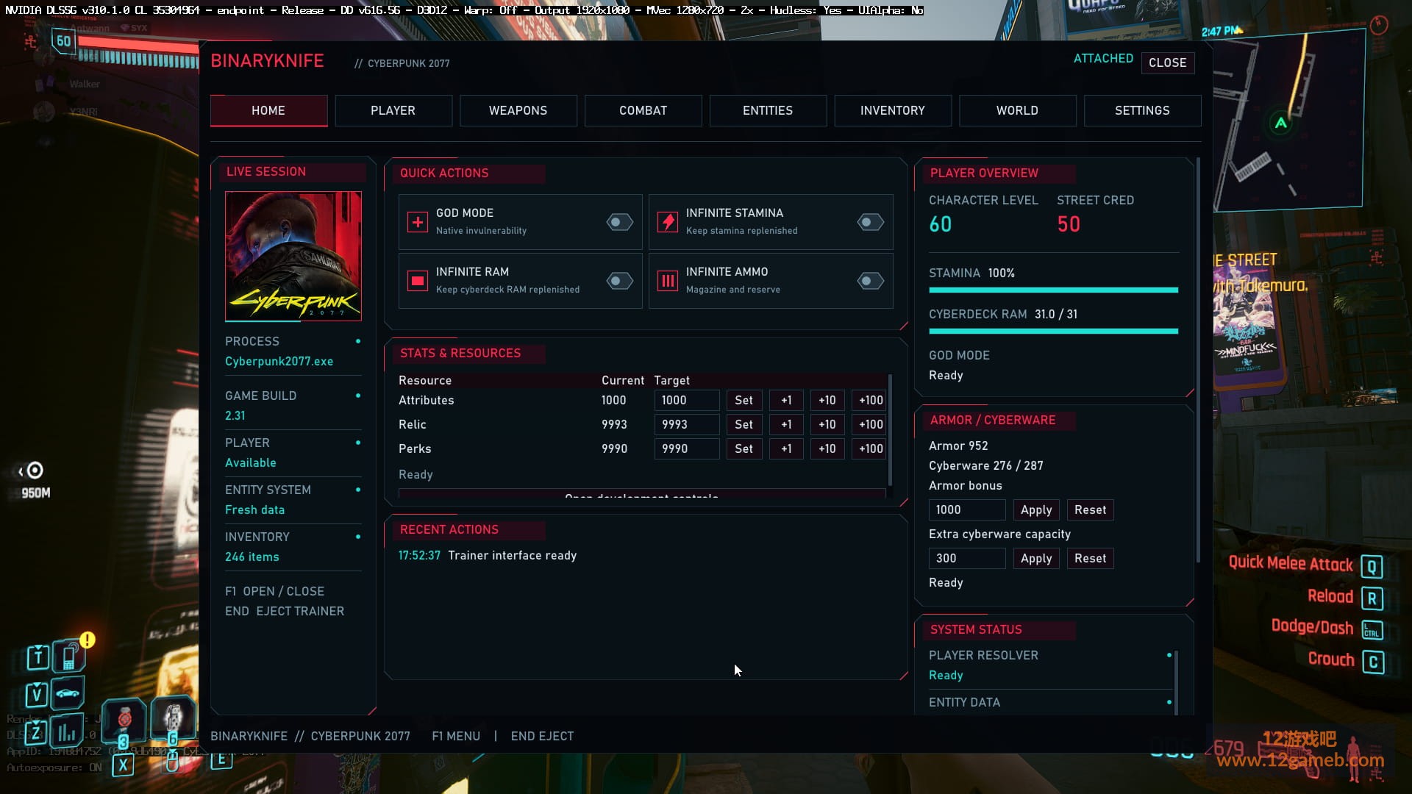Click the Q key icon for Quick Melee Attack
1412x794 pixels.
tap(1372, 566)
